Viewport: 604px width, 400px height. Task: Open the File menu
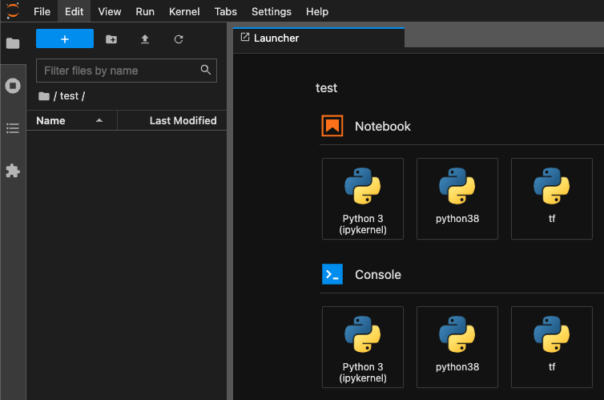coord(42,11)
